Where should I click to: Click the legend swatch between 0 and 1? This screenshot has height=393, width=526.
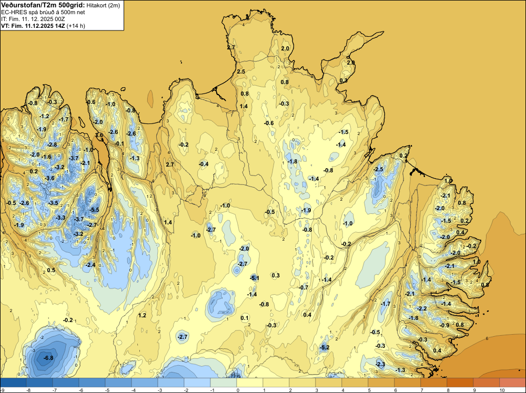(x=249, y=382)
